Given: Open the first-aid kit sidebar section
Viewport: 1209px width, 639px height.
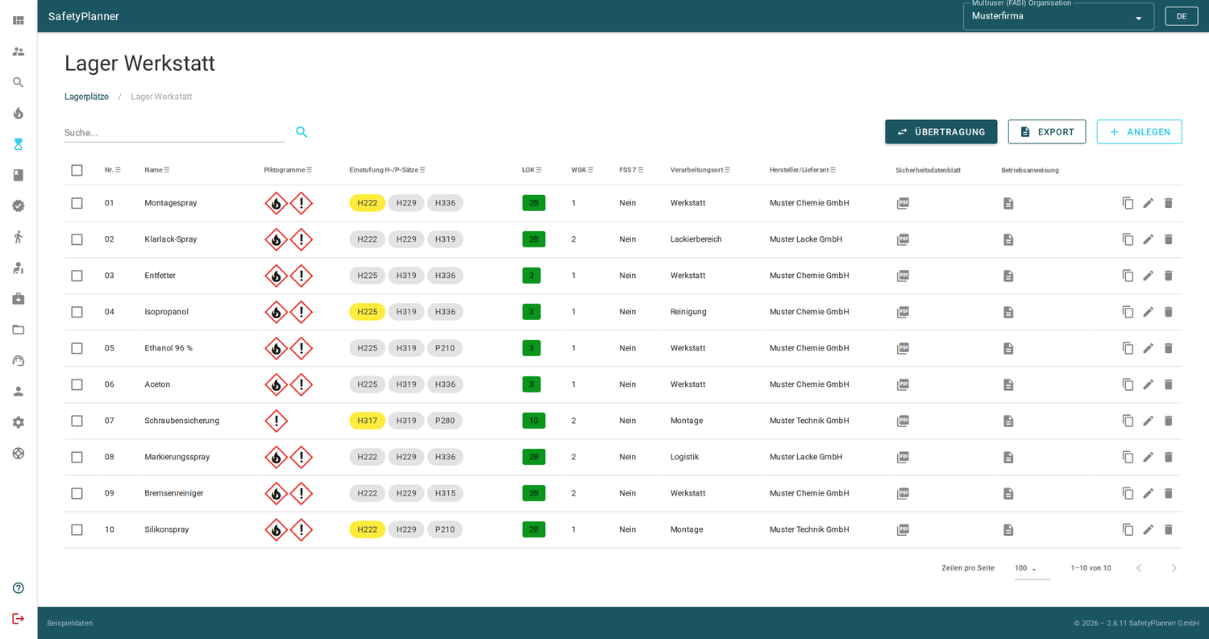Looking at the screenshot, I should [19, 299].
